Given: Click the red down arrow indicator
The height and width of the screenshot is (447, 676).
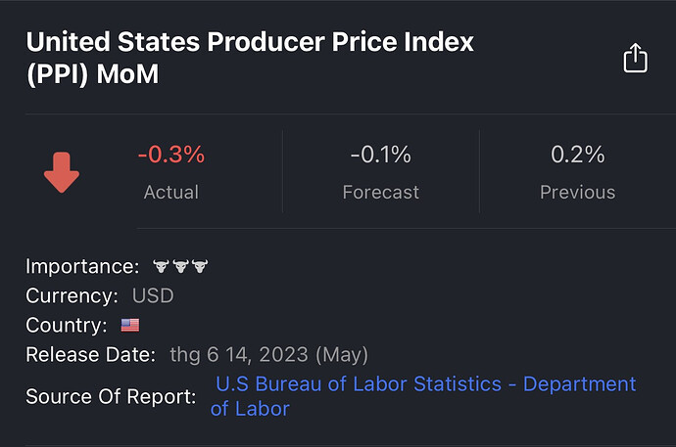Looking at the screenshot, I should point(62,173).
